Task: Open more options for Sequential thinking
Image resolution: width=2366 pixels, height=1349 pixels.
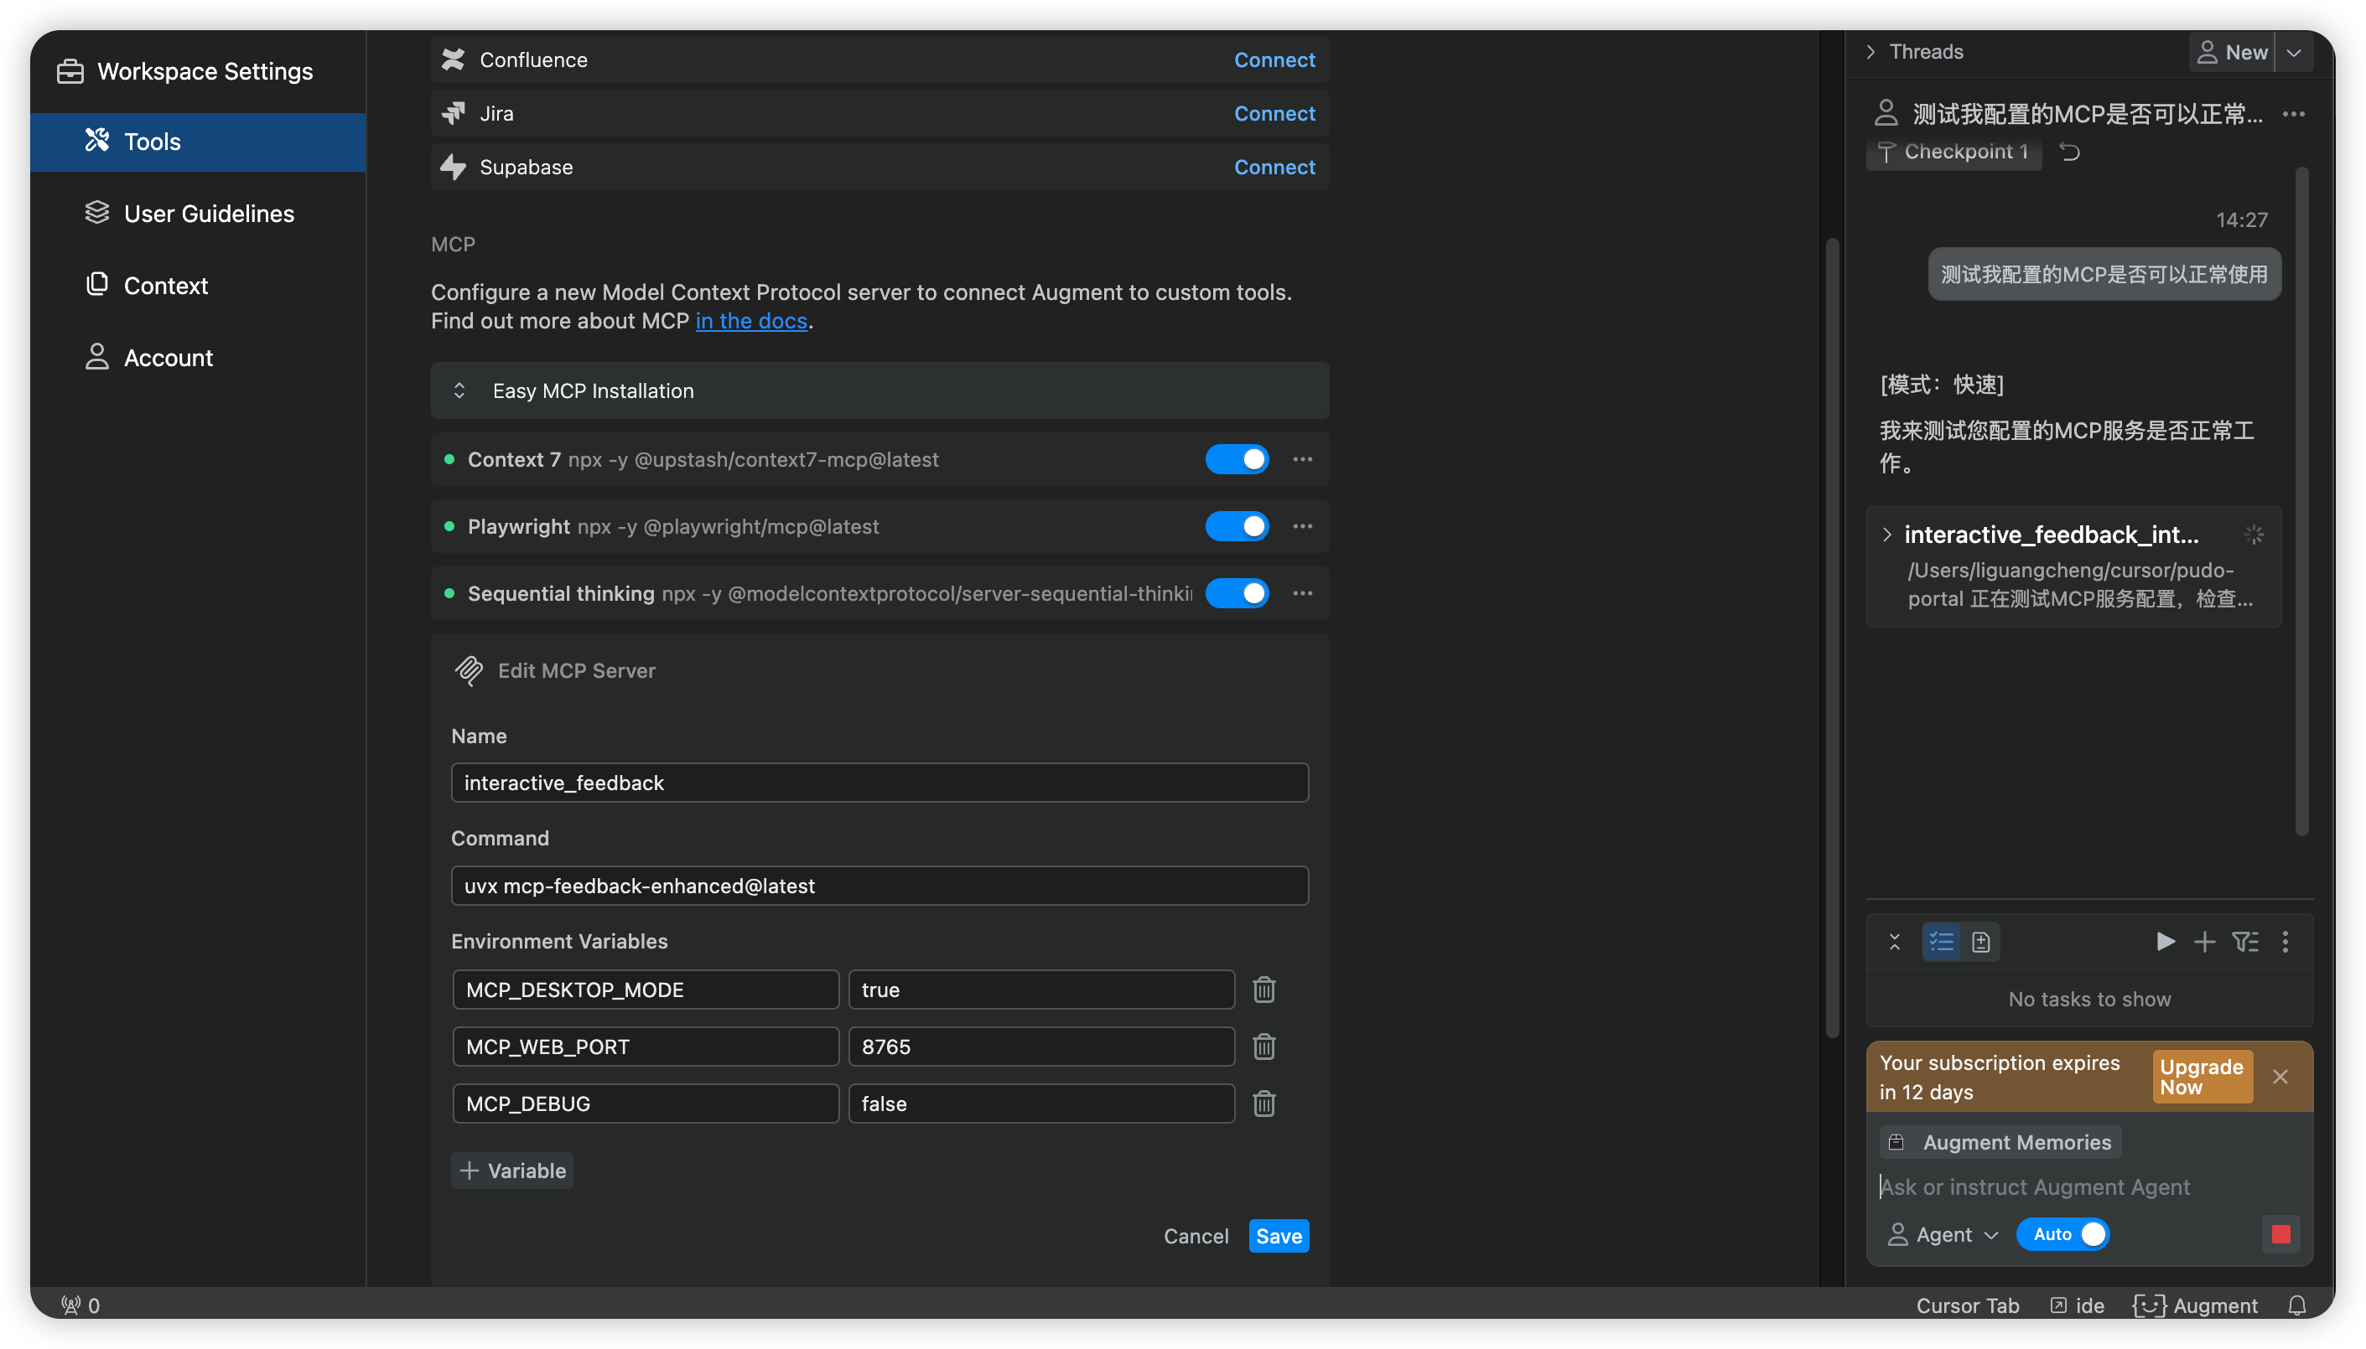Action: (x=1303, y=593)
